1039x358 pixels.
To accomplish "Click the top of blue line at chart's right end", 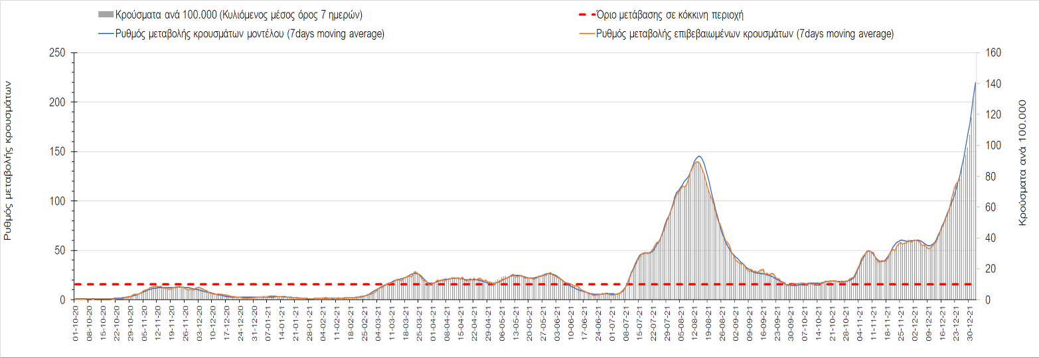I will pos(975,82).
